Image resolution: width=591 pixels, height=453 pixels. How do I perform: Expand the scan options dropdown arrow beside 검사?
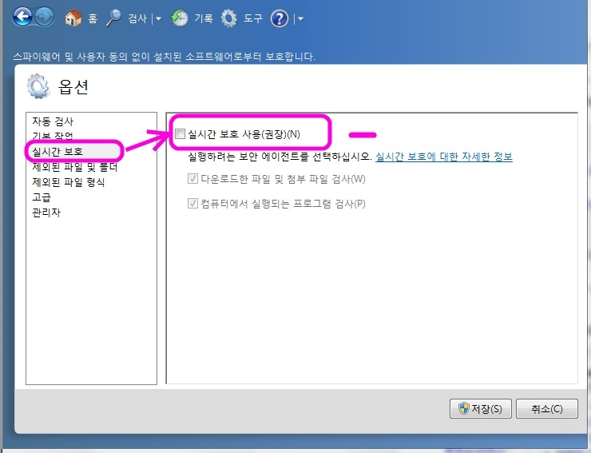point(158,18)
